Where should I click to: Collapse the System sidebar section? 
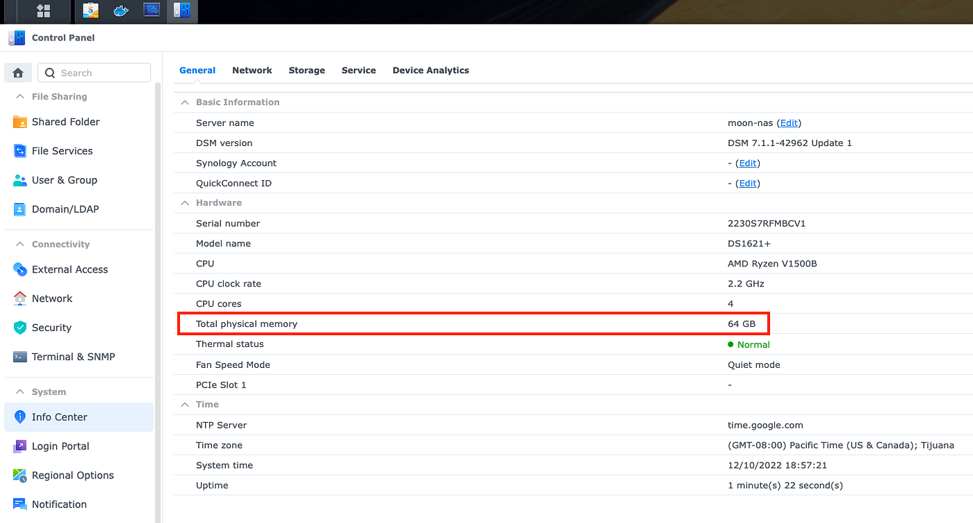click(20, 392)
